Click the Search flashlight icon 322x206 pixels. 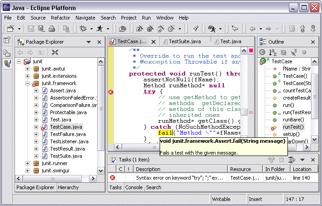tap(195, 29)
